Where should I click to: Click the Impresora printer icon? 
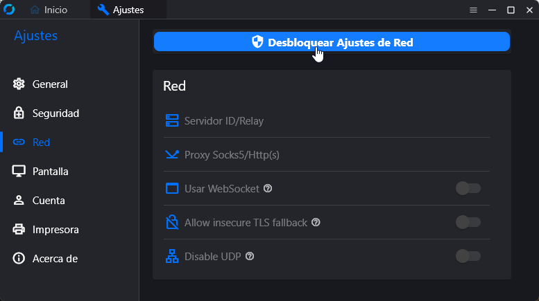(19, 230)
